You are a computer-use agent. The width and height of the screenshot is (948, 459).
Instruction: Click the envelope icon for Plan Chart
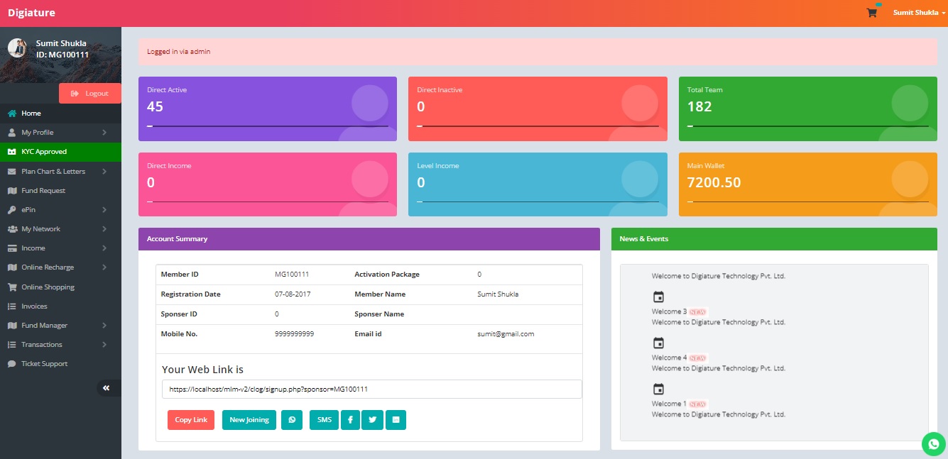coord(12,172)
